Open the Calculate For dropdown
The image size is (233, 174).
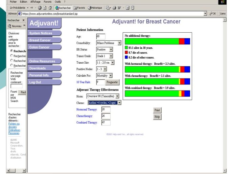click(x=104, y=75)
